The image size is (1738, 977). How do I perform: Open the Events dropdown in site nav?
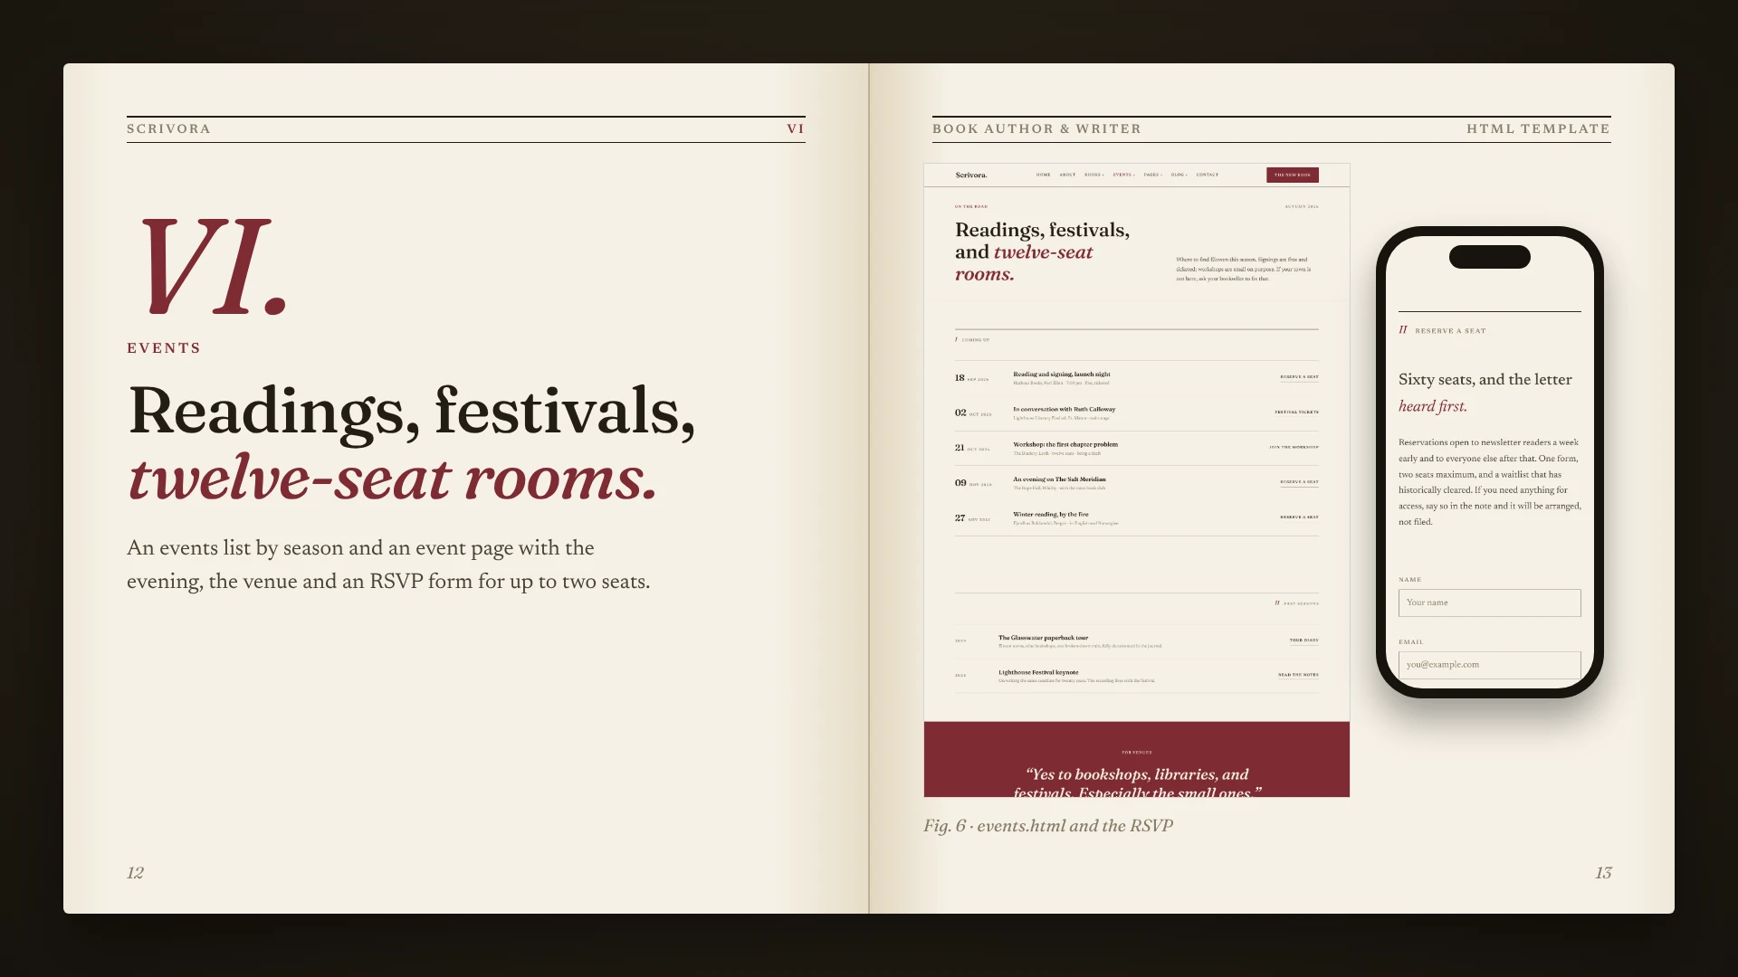(x=1123, y=175)
